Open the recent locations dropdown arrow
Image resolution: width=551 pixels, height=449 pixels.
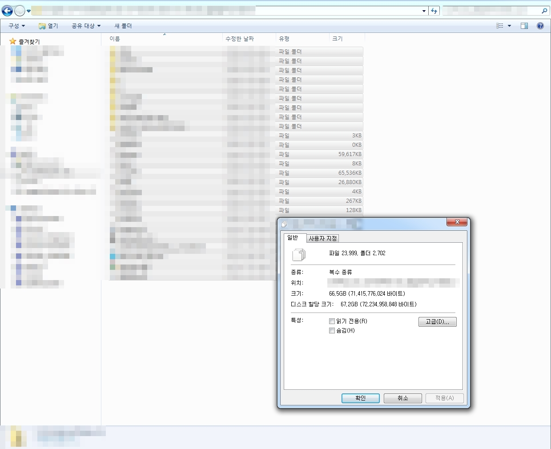pyautogui.click(x=29, y=11)
